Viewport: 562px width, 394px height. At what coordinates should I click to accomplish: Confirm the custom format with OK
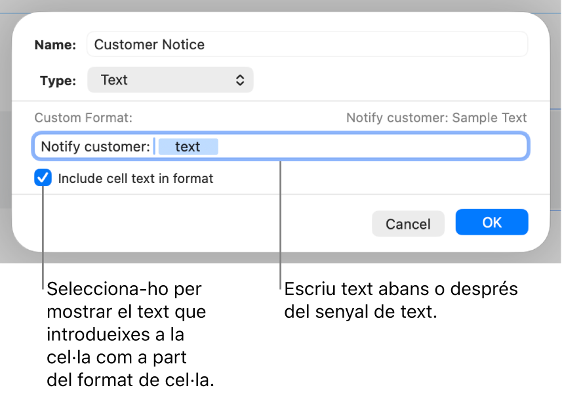click(x=491, y=222)
